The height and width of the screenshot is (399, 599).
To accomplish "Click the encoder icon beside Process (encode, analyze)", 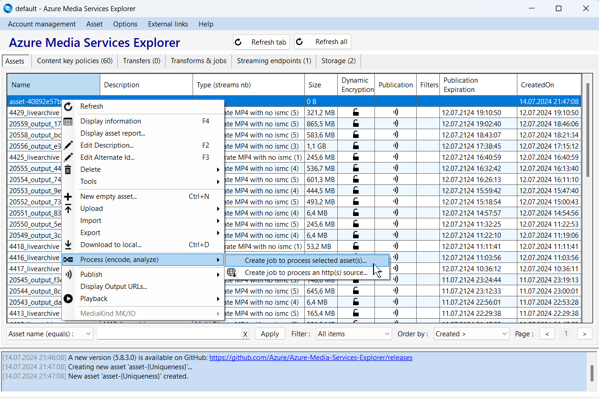I will click(x=68, y=260).
